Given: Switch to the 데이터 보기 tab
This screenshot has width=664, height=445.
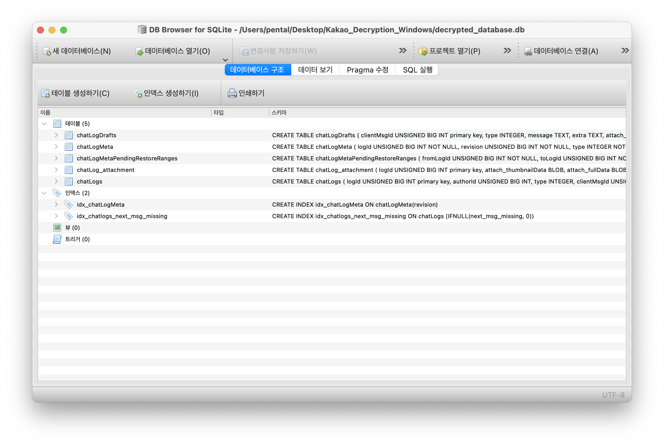Looking at the screenshot, I should click(x=315, y=70).
